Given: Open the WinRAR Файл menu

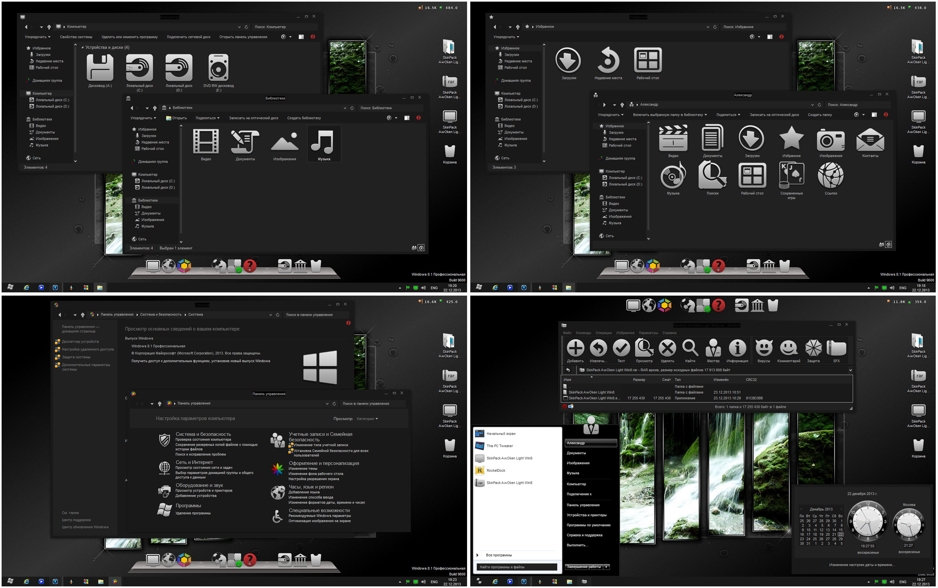Looking at the screenshot, I should click(567, 333).
